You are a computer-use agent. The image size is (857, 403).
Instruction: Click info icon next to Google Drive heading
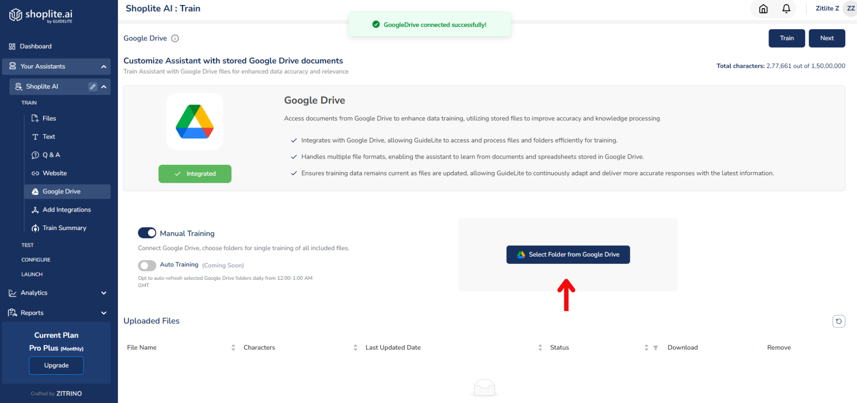[175, 38]
